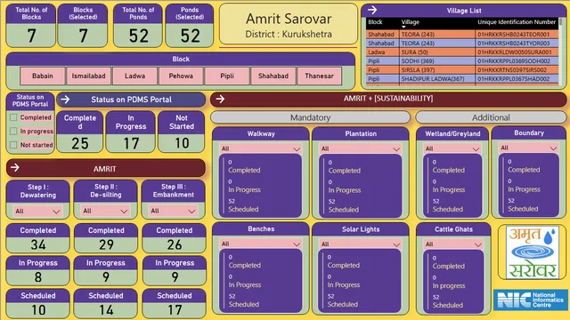Select the Shahabad block
The width and height of the screenshot is (570, 320).
coord(273,76)
